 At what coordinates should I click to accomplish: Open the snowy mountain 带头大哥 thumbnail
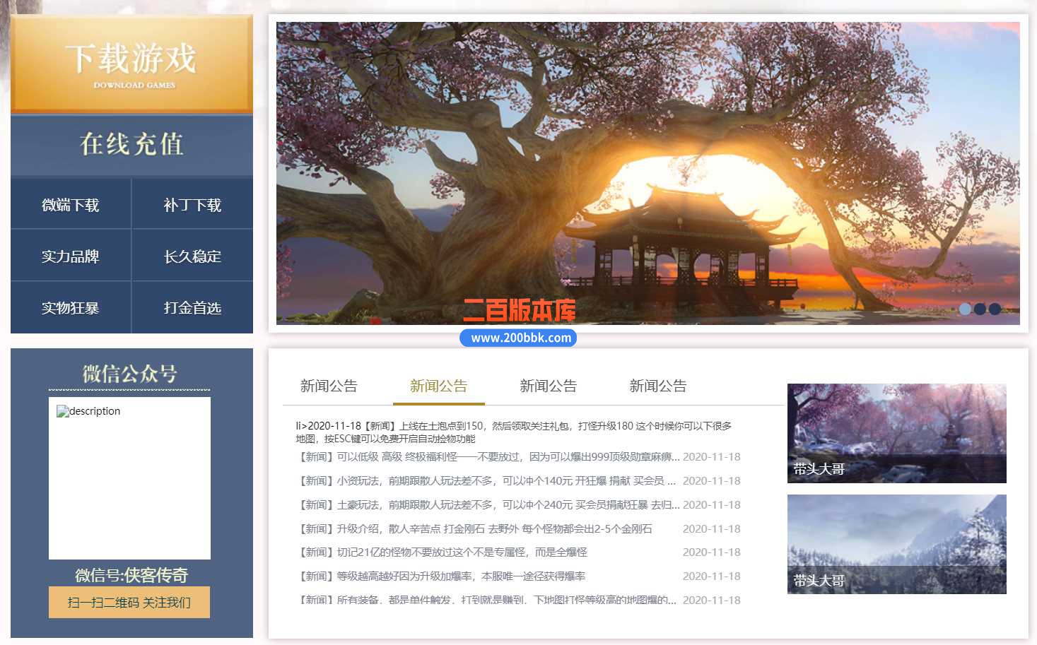[897, 544]
